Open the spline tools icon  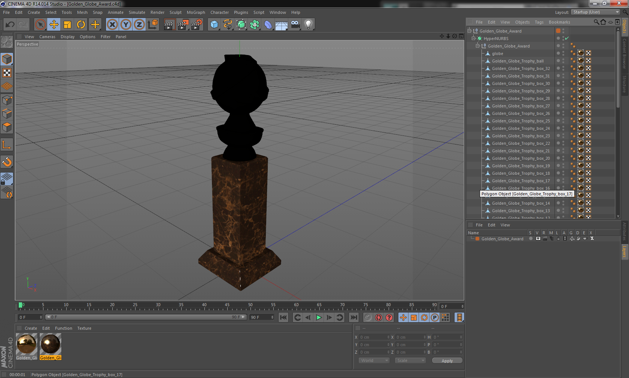coord(228,25)
